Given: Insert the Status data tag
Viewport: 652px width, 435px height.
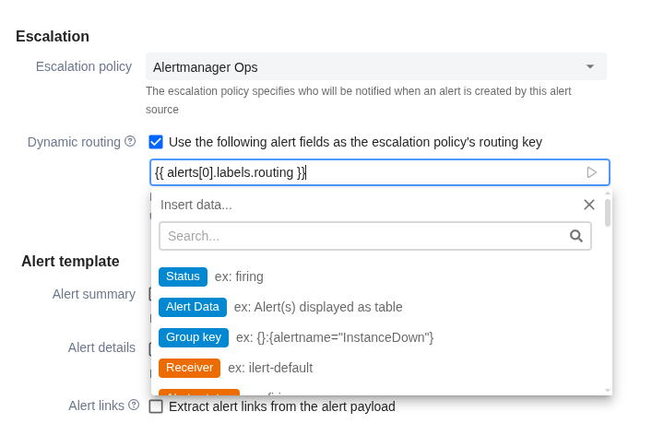Looking at the screenshot, I should (183, 276).
